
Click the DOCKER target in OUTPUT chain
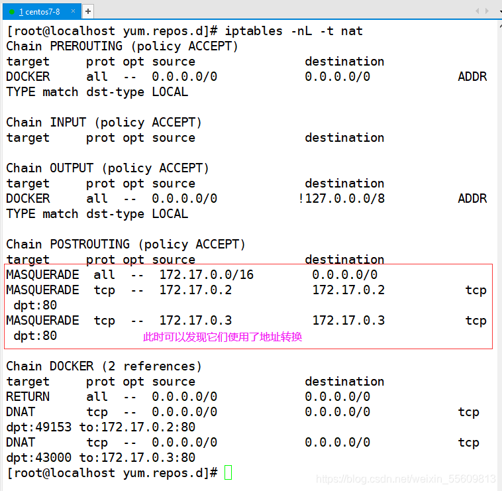(28, 199)
